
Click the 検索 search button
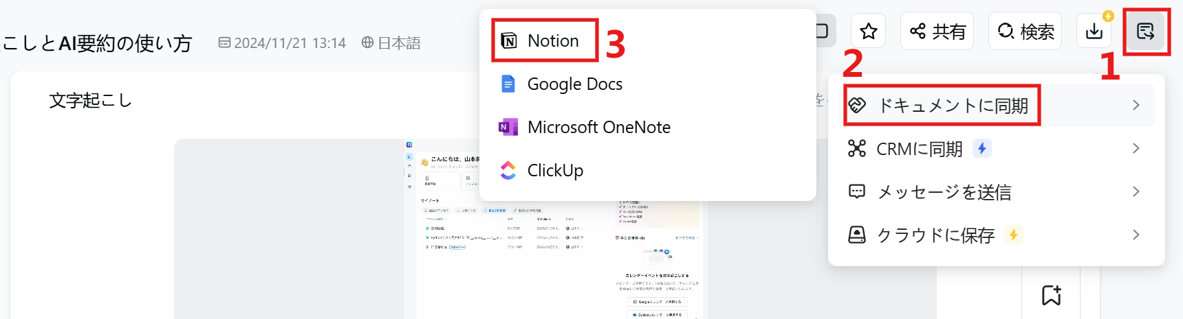1025,31
